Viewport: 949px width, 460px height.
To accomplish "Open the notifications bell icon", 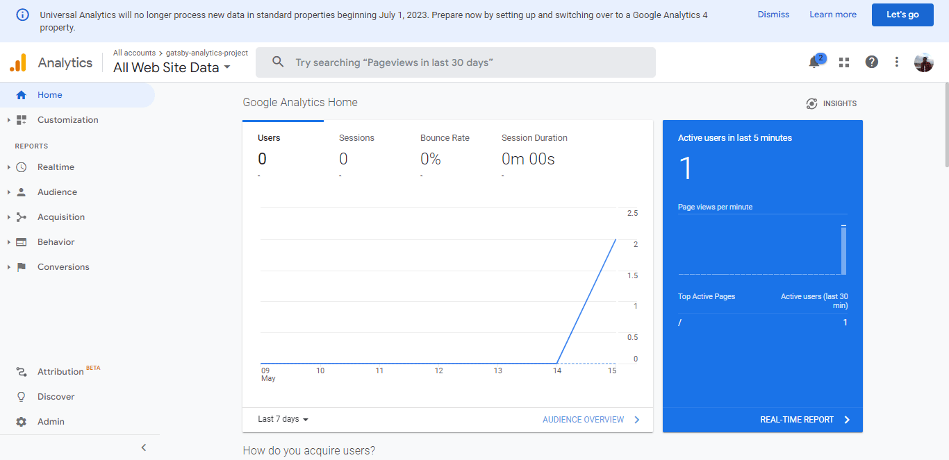I will 814,62.
